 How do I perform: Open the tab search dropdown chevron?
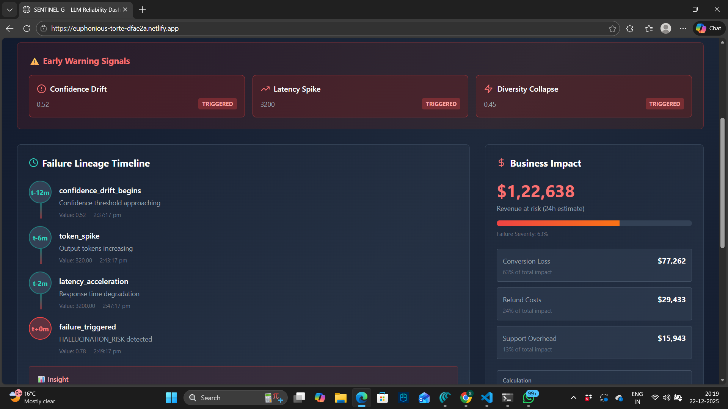click(9, 9)
